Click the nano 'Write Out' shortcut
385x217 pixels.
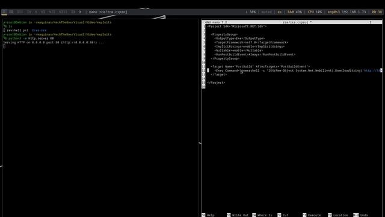238,215
